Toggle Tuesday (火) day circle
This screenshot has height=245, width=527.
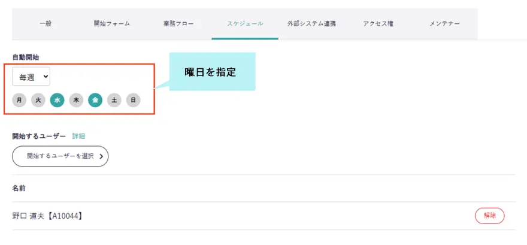tap(38, 100)
